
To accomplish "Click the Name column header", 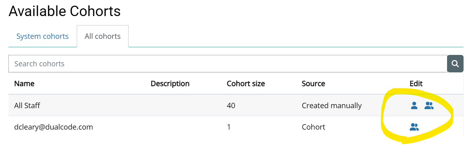I will pos(24,84).
